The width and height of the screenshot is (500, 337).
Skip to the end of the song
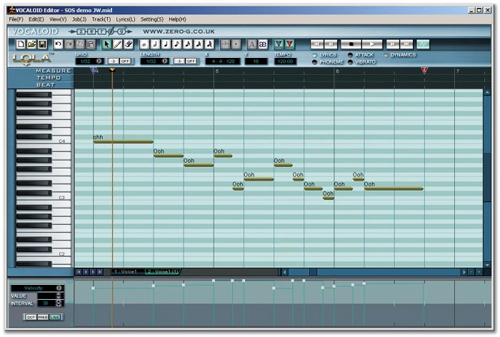[406, 44]
